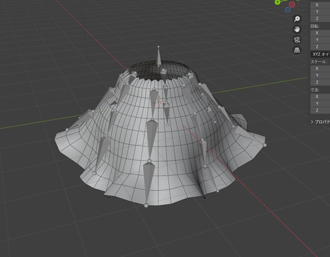Screen dimensions: 330x257
Task: Switch perspective/orthographic with the grid icon
Action: coord(297,50)
